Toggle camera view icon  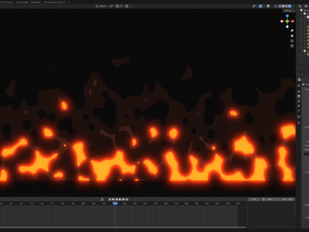pyautogui.click(x=292, y=41)
